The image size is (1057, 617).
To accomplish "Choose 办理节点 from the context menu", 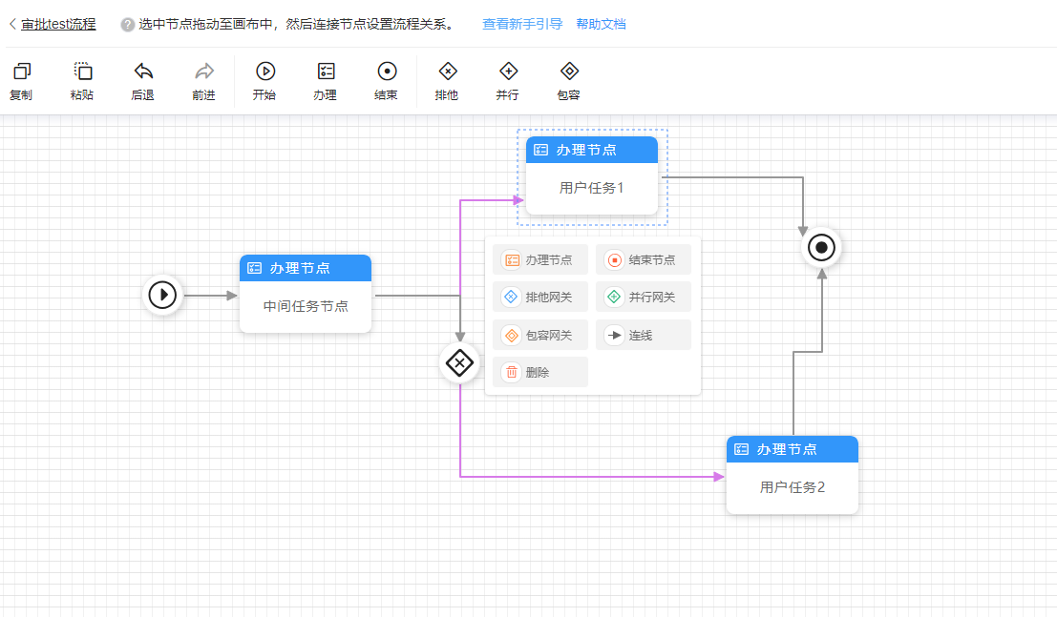I will 540,259.
